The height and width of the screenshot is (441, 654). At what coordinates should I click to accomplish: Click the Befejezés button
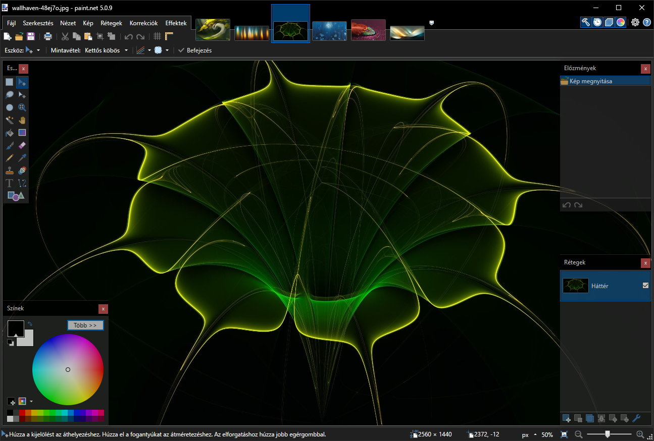195,50
